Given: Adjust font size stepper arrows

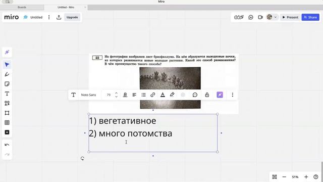Looking at the screenshot, I should 116,95.
